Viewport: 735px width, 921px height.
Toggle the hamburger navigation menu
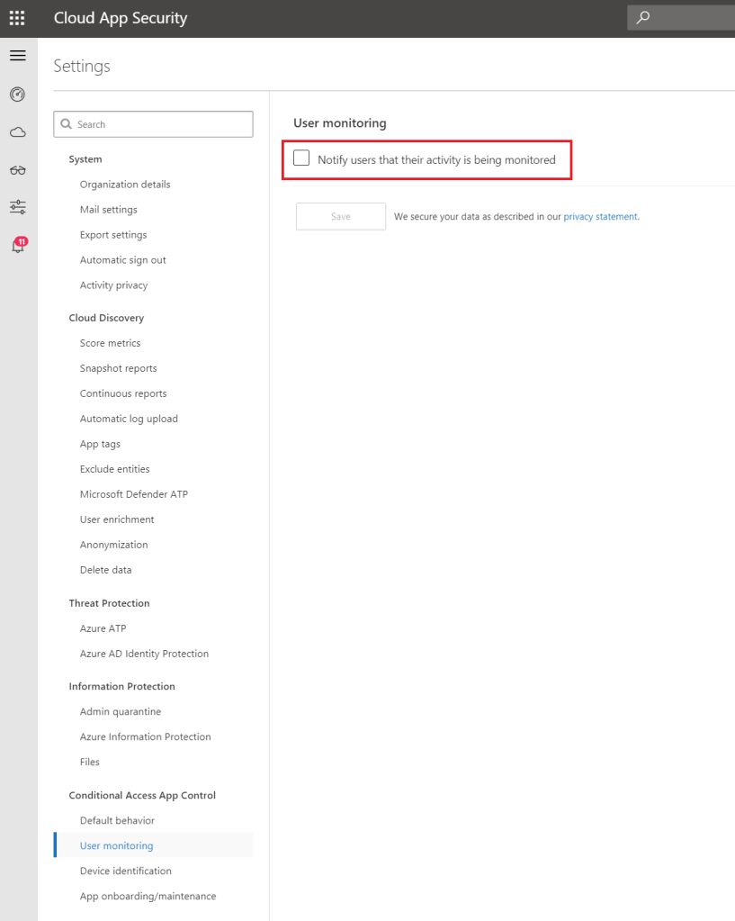click(x=17, y=56)
